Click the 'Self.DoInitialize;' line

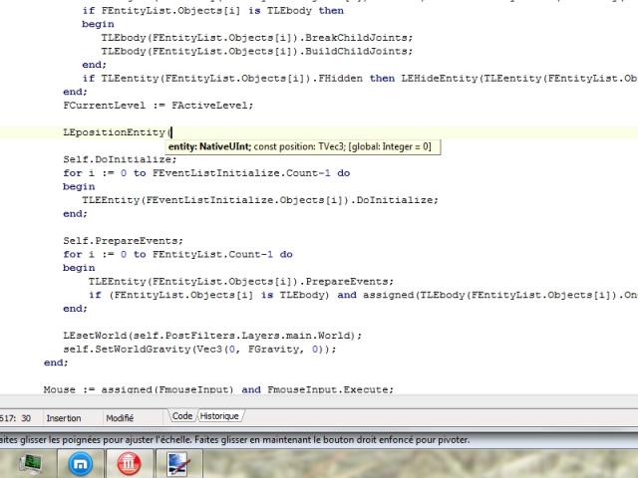click(x=120, y=159)
